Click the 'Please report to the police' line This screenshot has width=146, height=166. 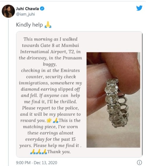[50, 108]
